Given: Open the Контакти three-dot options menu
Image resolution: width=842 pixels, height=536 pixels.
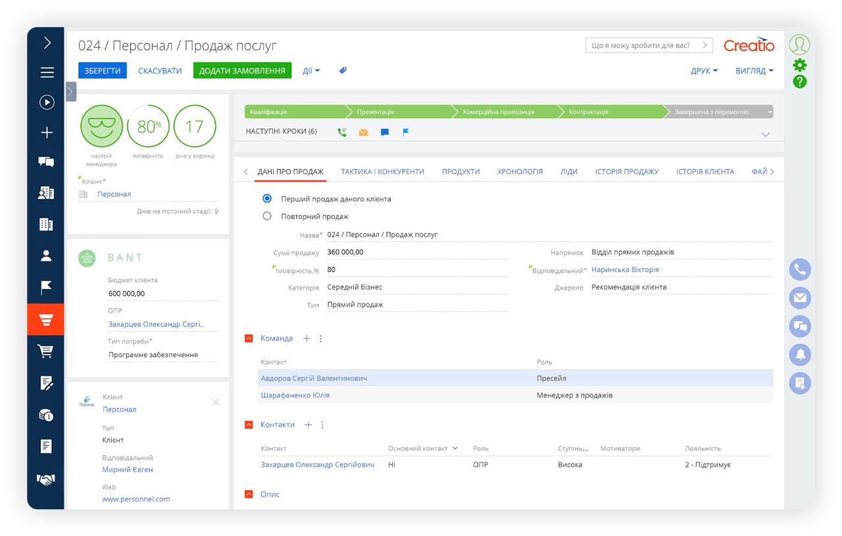Looking at the screenshot, I should [x=322, y=425].
